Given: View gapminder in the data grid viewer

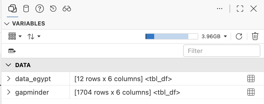Looking at the screenshot, I should click(251, 92).
